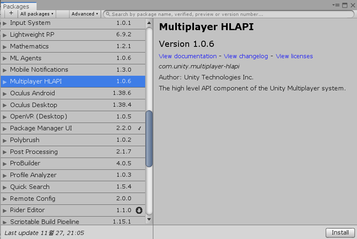Open the View licenses link
Screen dimensions: 357x239
click(294, 56)
